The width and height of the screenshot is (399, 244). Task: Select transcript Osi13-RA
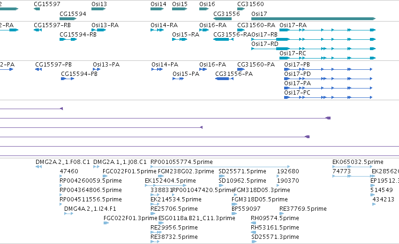click(105, 25)
